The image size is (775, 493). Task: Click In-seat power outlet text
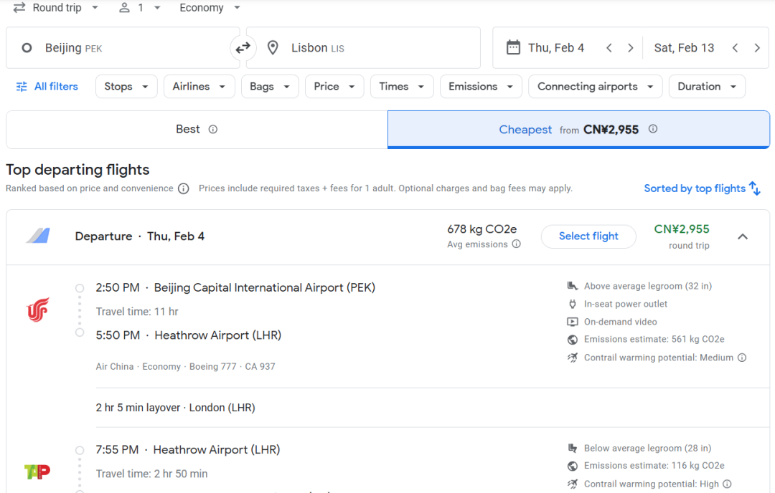coord(626,304)
